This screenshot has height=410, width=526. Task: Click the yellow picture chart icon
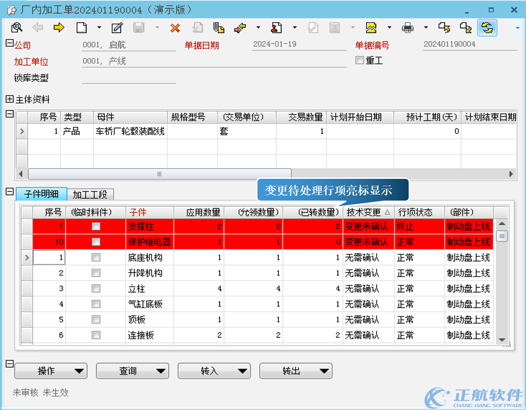(371, 27)
